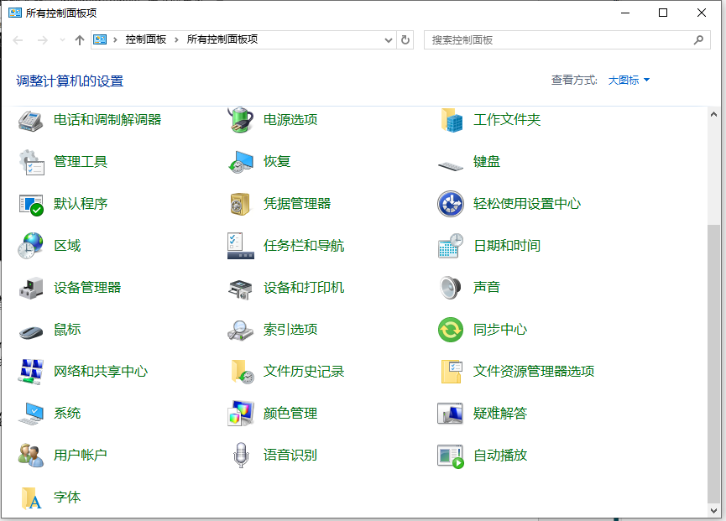Open the 大图标 view mode dropdown
The image size is (726, 521).
coord(628,80)
